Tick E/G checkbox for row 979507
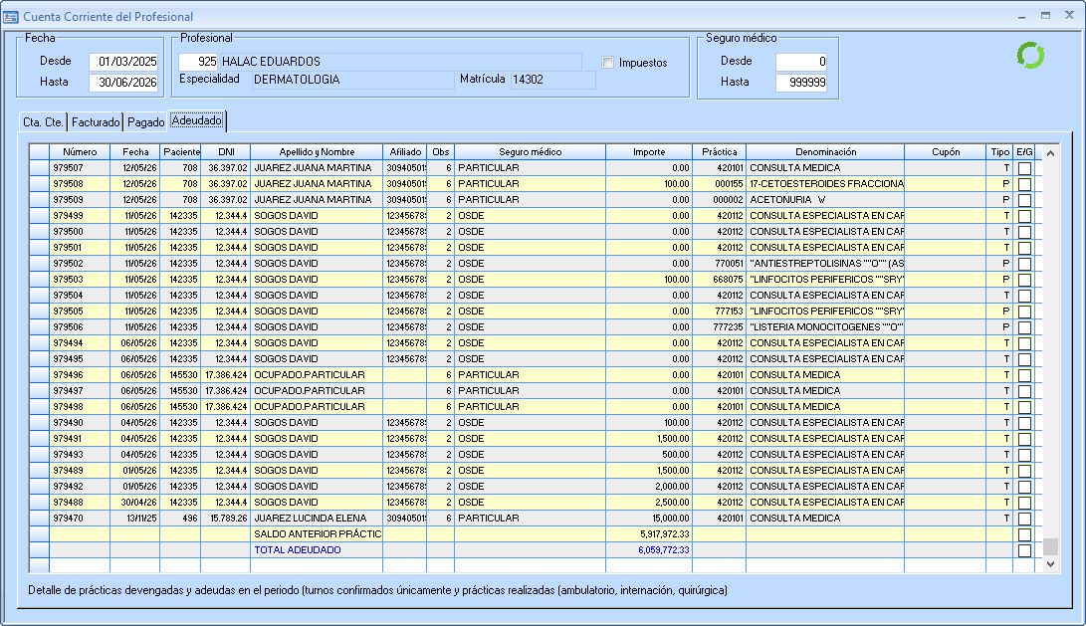The image size is (1086, 626). (1024, 168)
